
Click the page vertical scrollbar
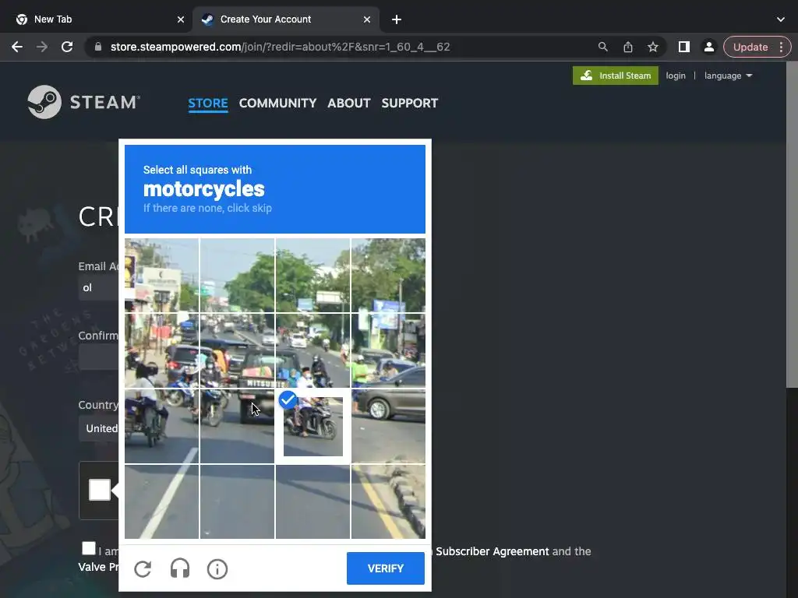pyautogui.click(x=792, y=223)
